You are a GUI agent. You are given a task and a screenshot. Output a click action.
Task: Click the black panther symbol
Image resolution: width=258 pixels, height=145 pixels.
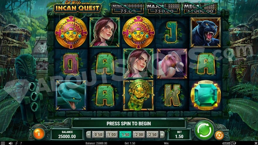(x=206, y=33)
